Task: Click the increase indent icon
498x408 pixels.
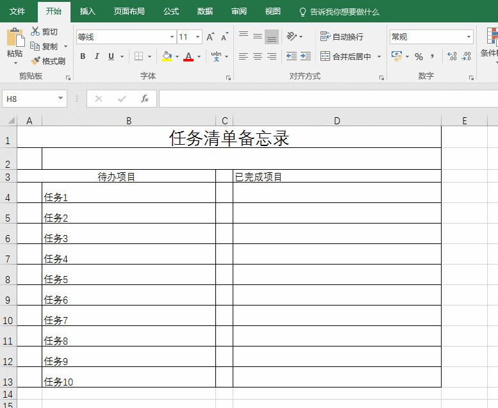Action: [x=306, y=56]
